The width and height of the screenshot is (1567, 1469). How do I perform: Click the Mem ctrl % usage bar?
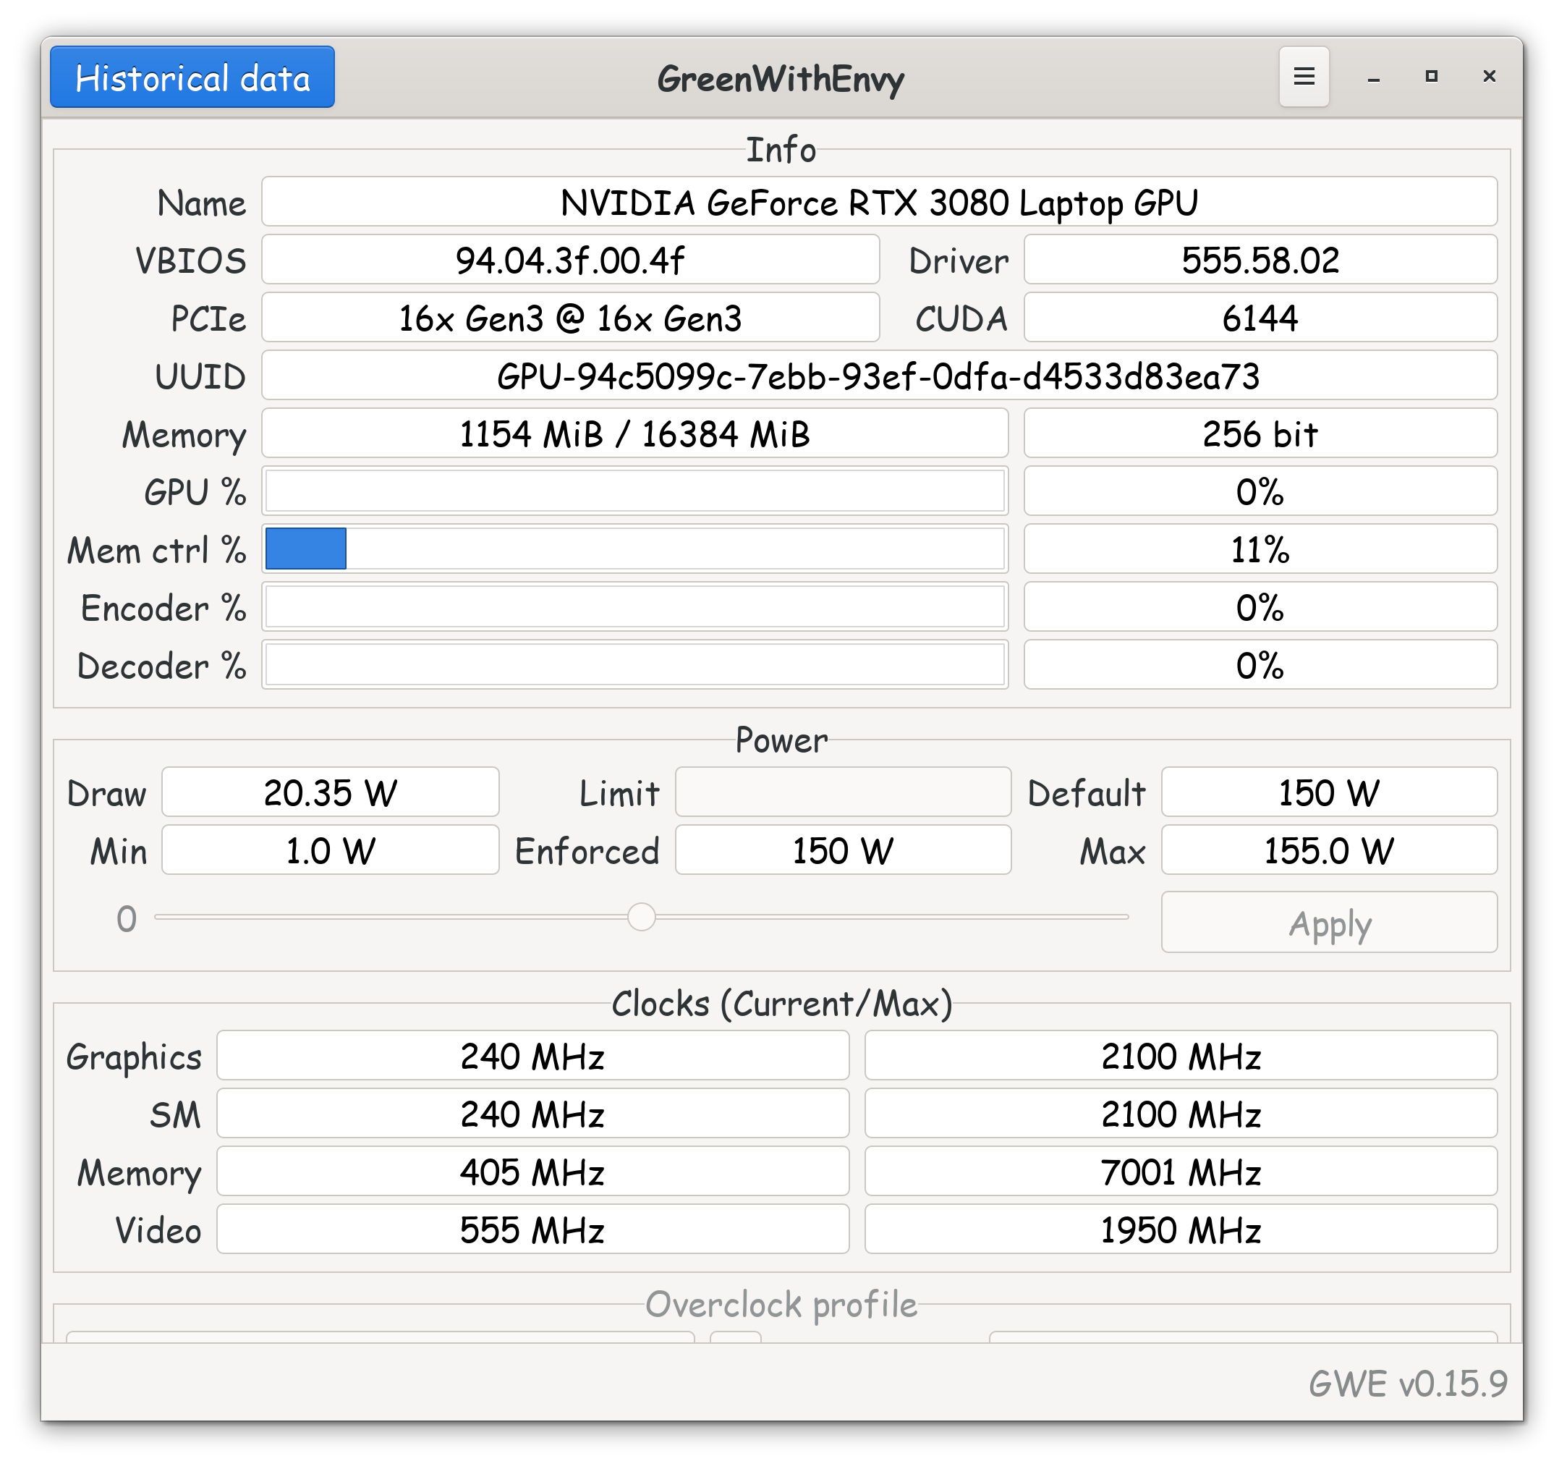635,549
